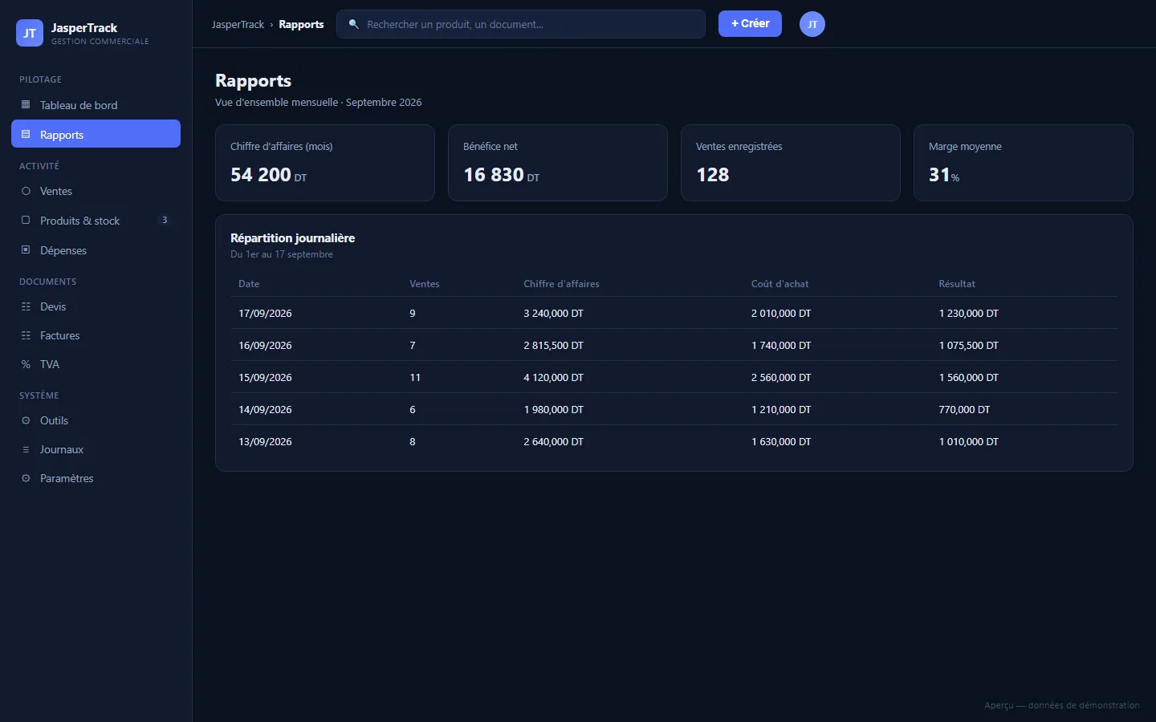1156x722 pixels.
Task: Open the Devis documents page
Action: point(96,306)
